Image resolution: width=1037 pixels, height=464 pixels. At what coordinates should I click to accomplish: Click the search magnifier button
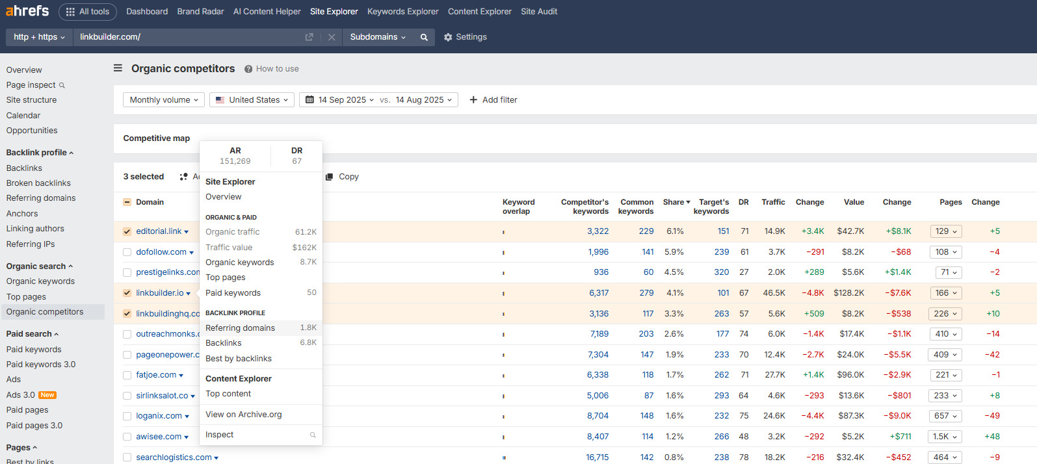pyautogui.click(x=424, y=37)
